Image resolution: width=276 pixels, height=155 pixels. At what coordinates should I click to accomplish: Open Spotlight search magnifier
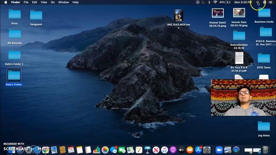(x=258, y=2)
